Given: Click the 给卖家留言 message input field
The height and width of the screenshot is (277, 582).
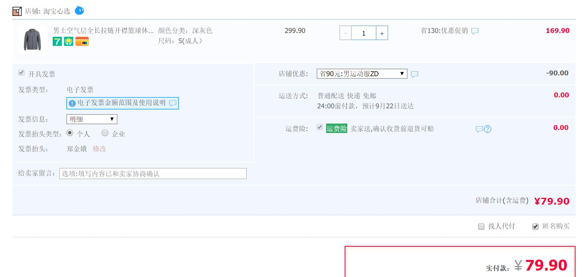Looking at the screenshot, I should click(153, 174).
